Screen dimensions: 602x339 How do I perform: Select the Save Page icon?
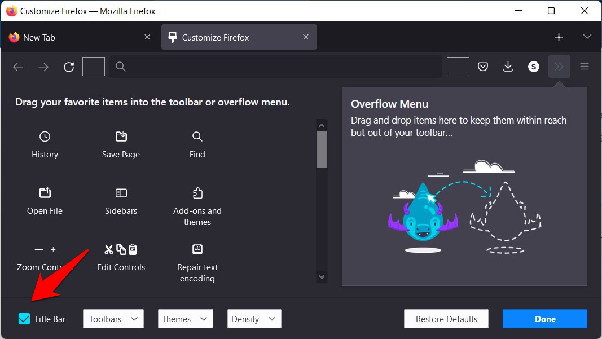(x=121, y=137)
